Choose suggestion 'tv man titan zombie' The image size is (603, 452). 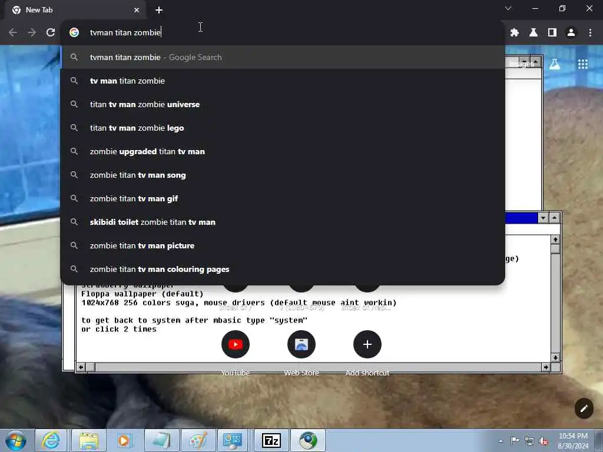283,81
